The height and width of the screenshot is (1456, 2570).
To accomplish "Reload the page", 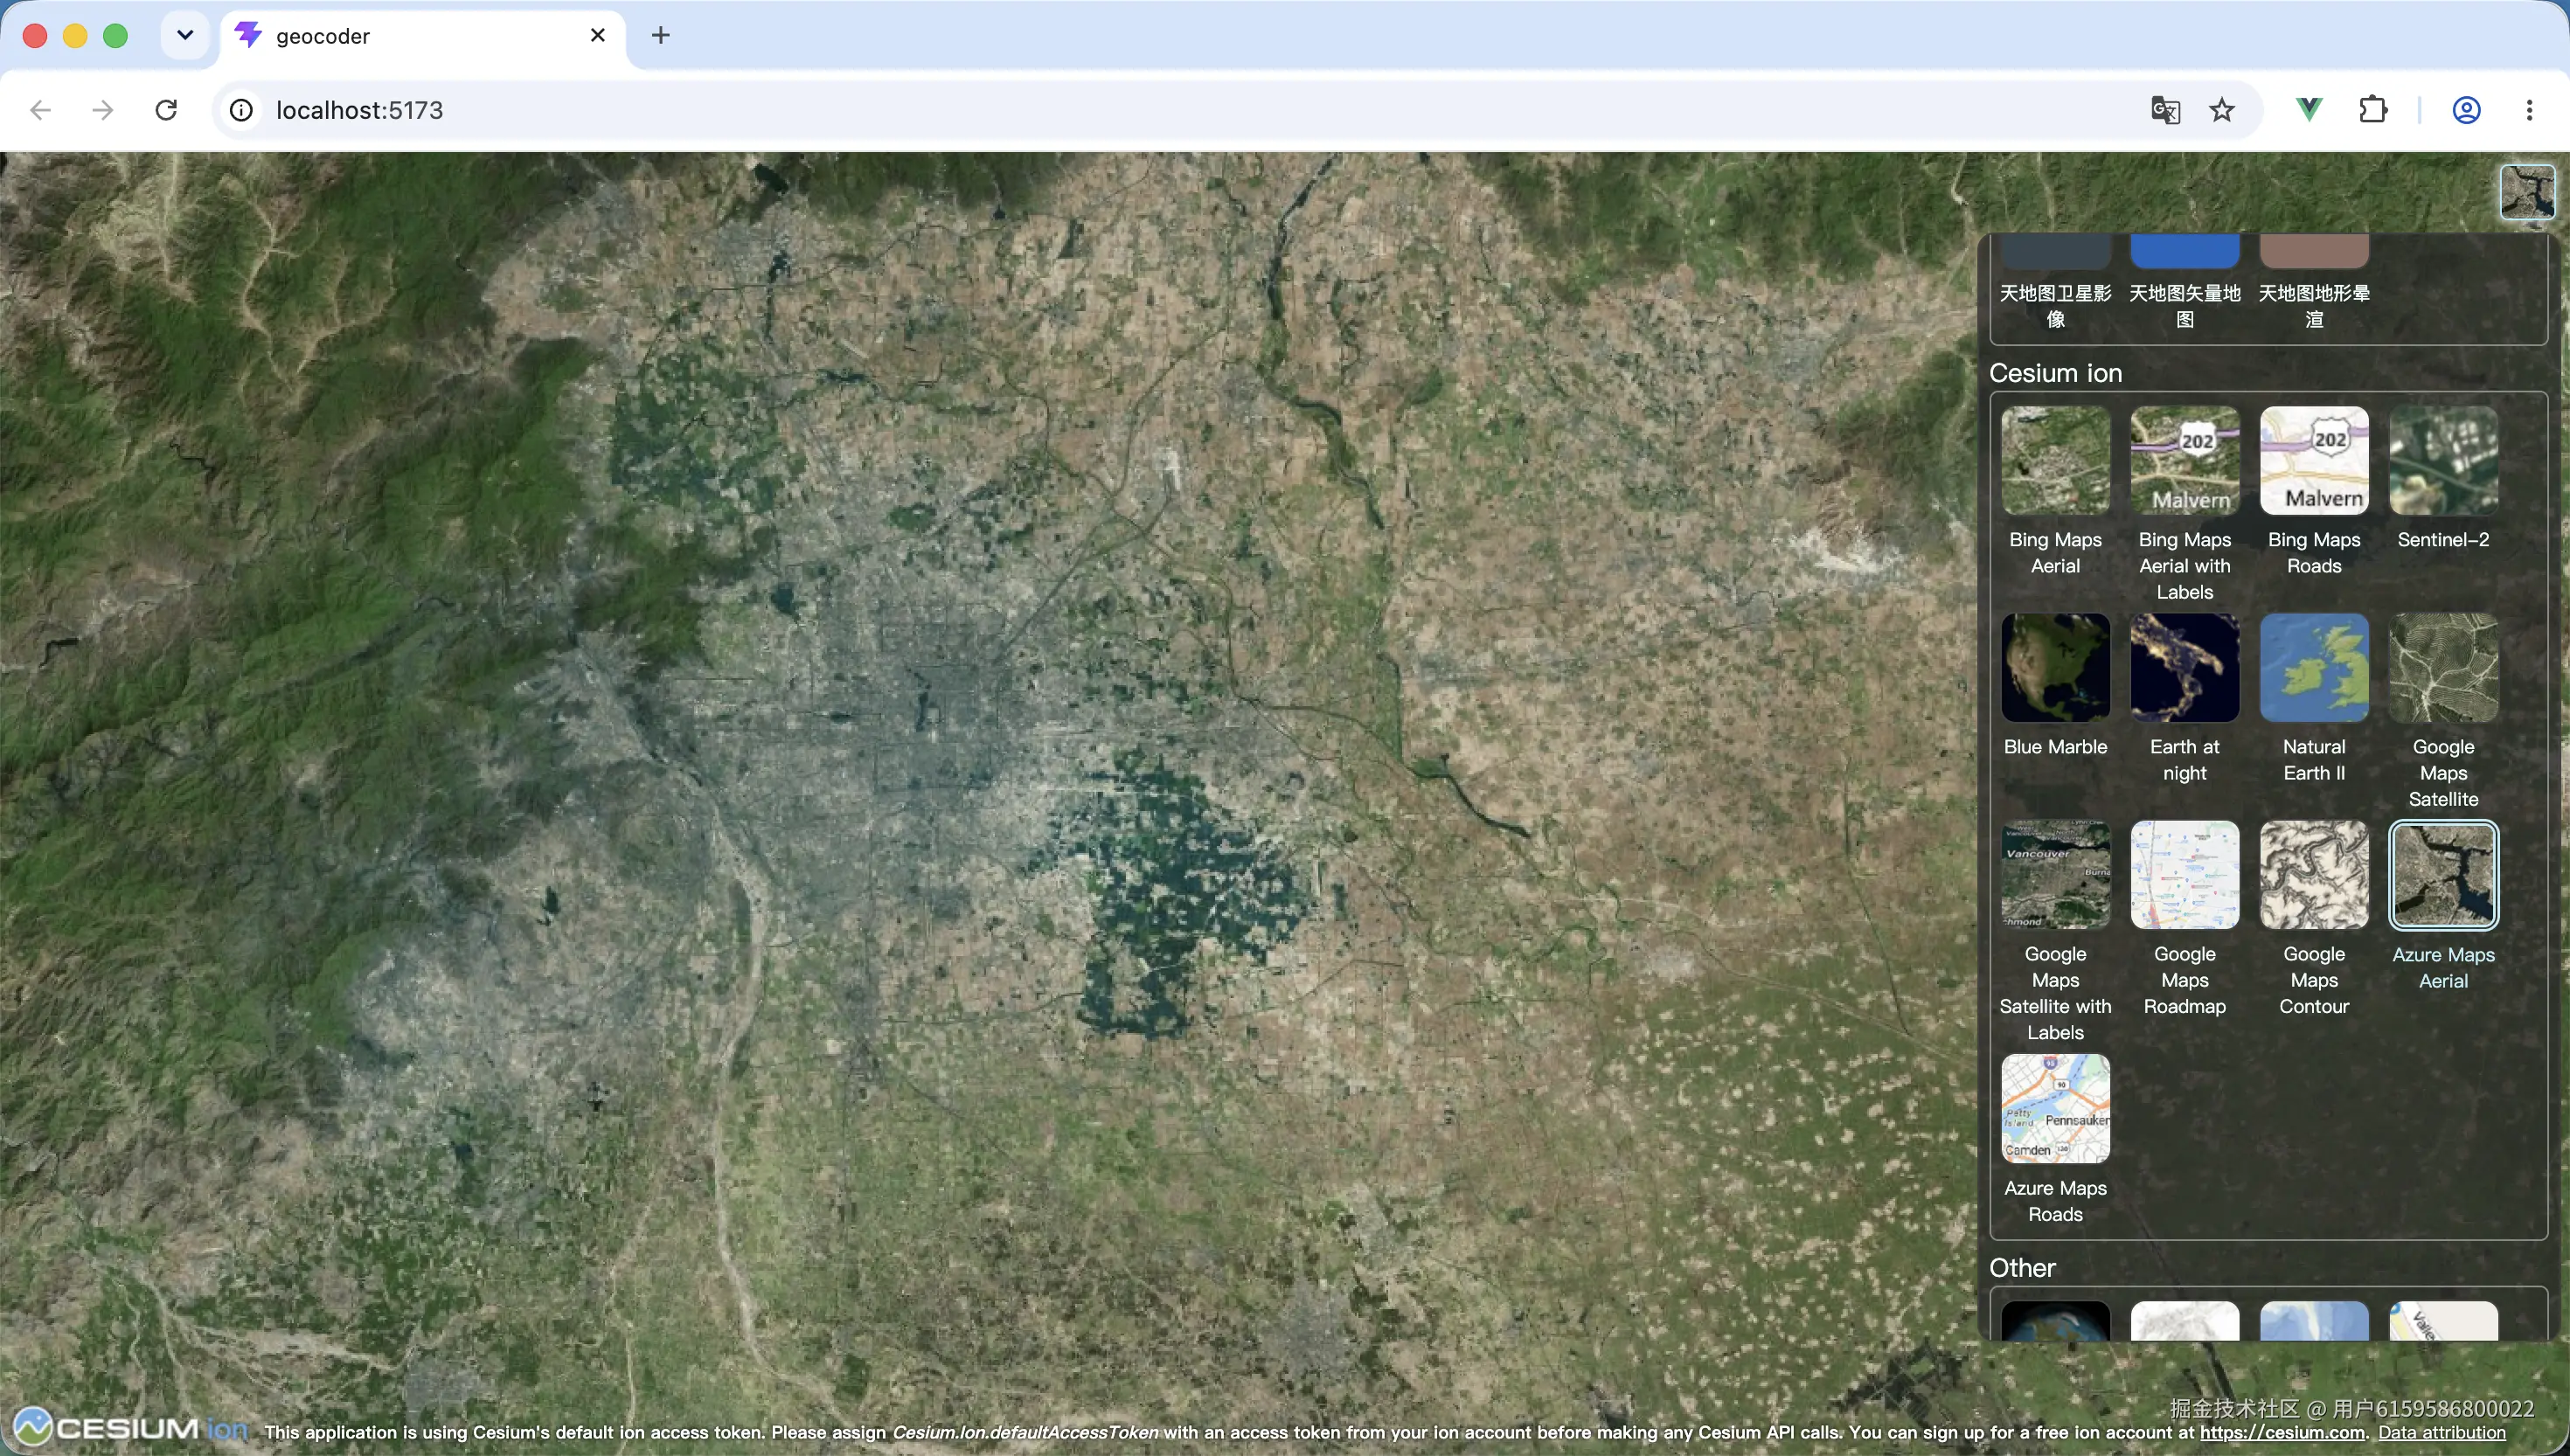I will tap(166, 110).
